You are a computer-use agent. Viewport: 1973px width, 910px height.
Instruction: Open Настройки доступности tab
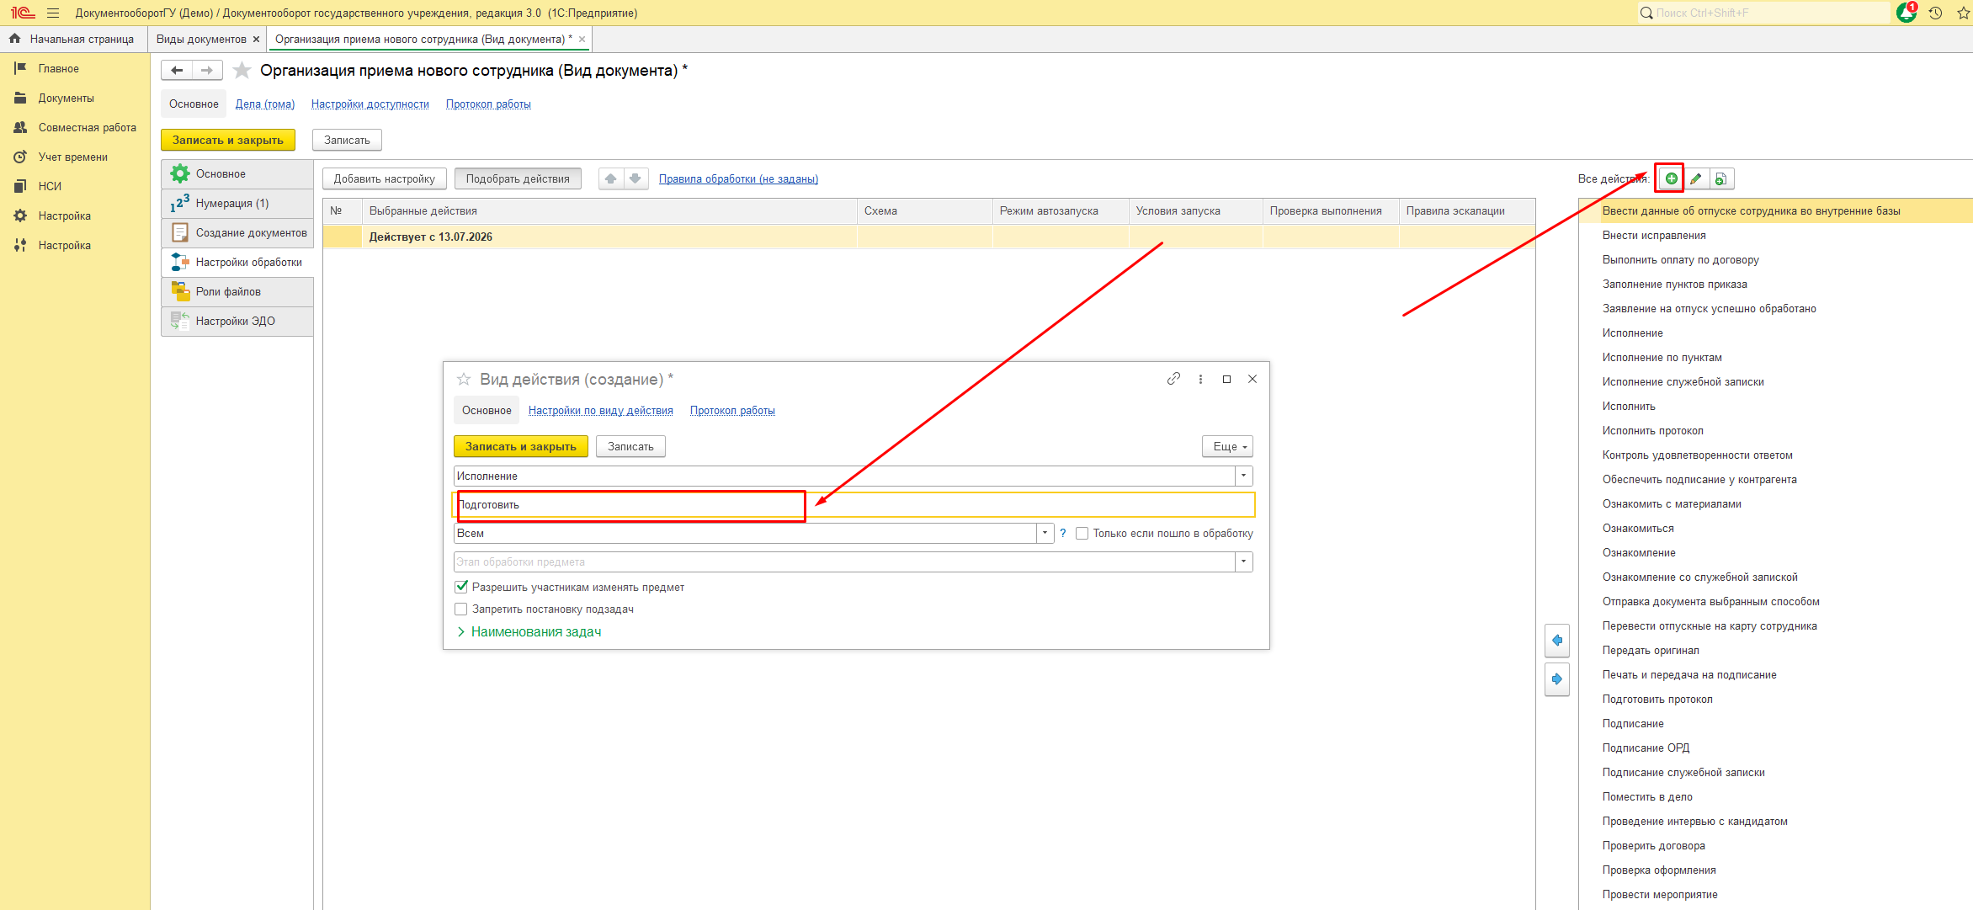click(370, 104)
